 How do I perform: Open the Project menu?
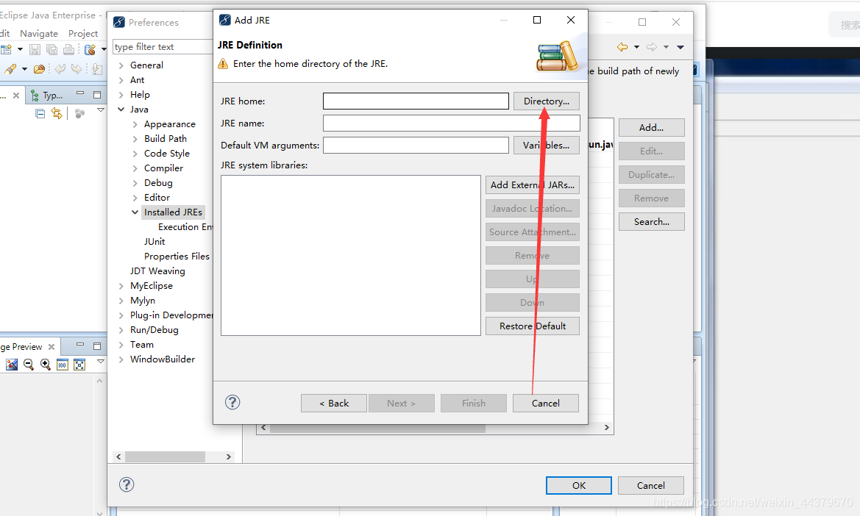tap(83, 33)
